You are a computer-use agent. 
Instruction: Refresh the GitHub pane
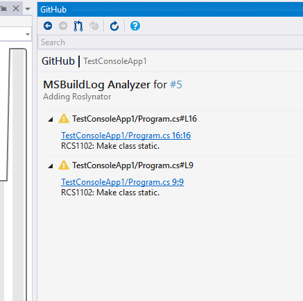[114, 26]
